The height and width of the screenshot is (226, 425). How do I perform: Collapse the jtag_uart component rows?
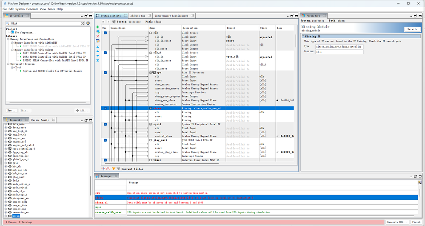pos(150,140)
